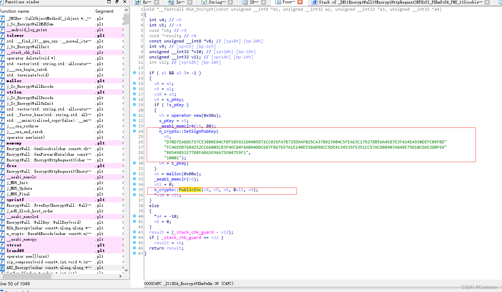The height and width of the screenshot is (292, 502).
Task: Click the Imports tab icon
Action: coord(172,2)
